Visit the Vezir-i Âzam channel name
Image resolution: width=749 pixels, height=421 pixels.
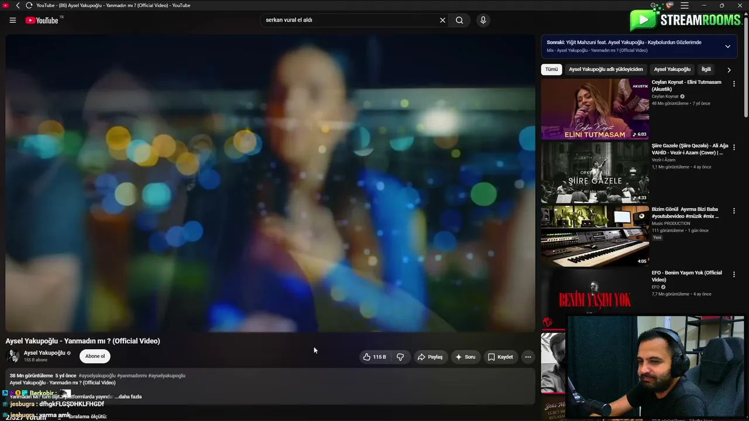click(x=664, y=160)
